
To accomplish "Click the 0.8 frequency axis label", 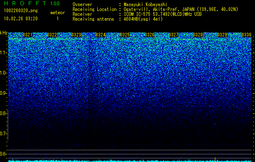I will (x=3, y=113).
